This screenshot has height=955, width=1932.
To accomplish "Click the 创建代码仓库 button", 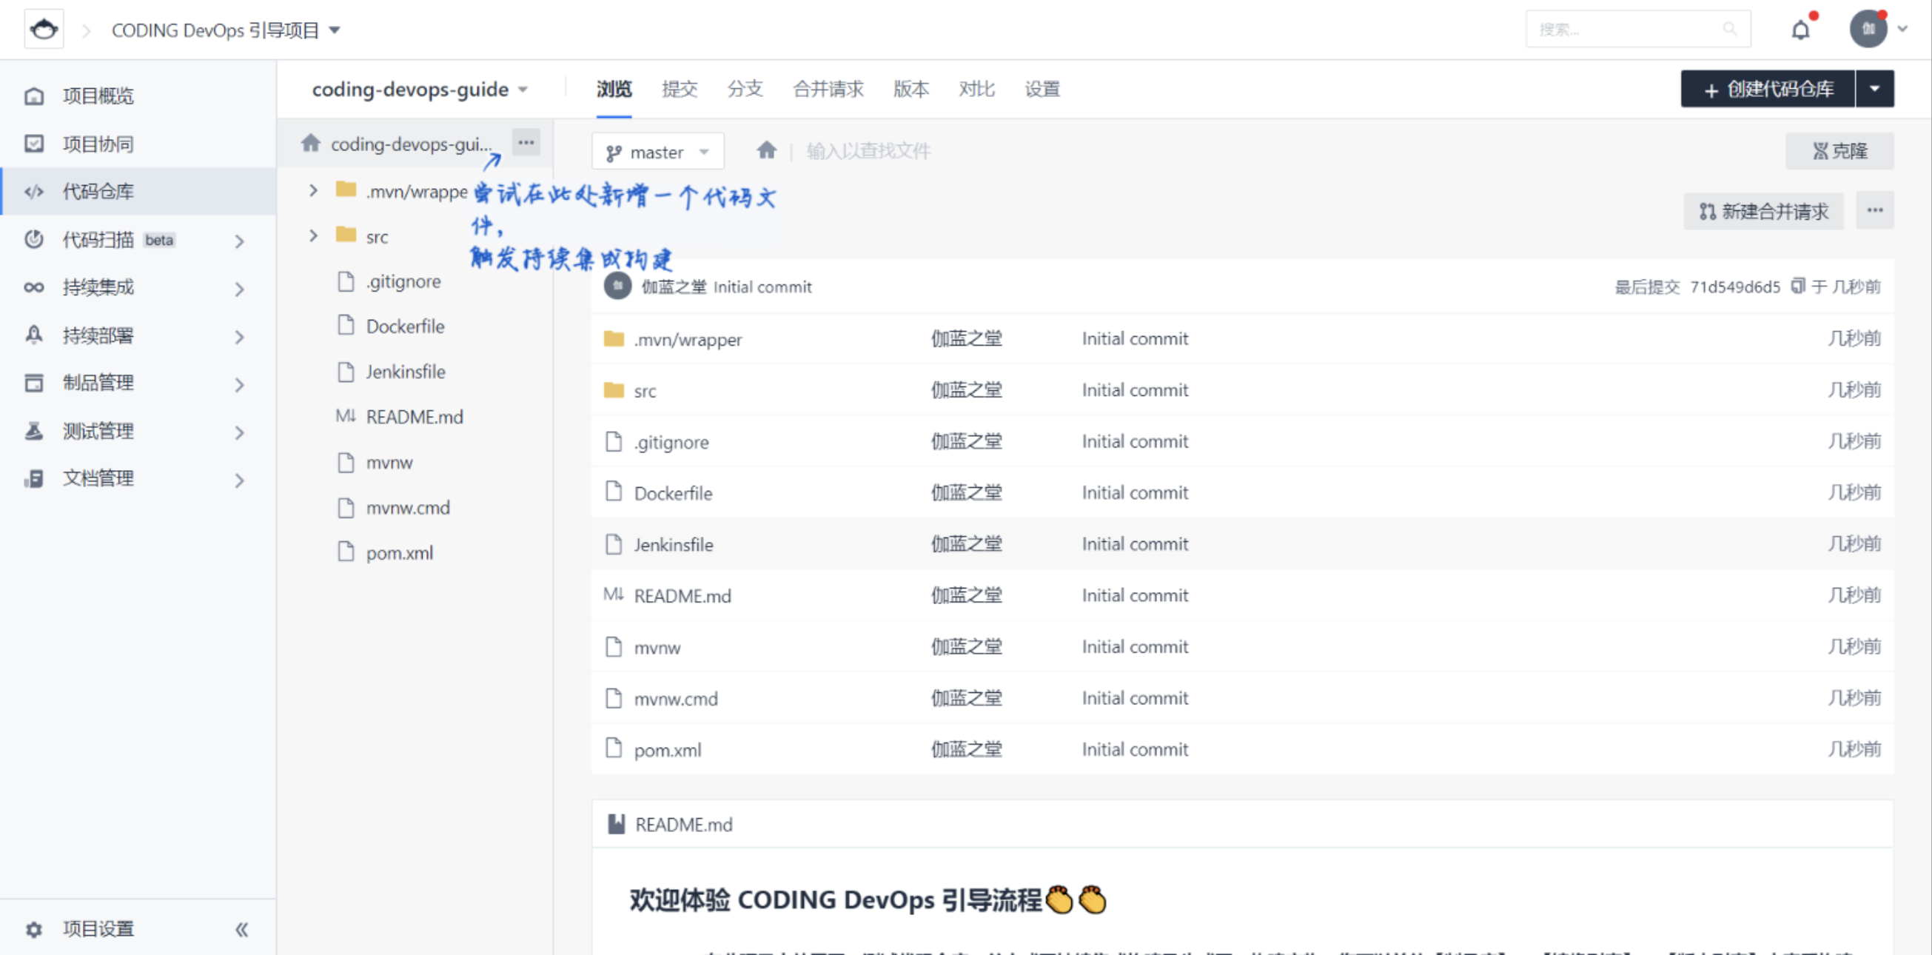I will (x=1768, y=89).
